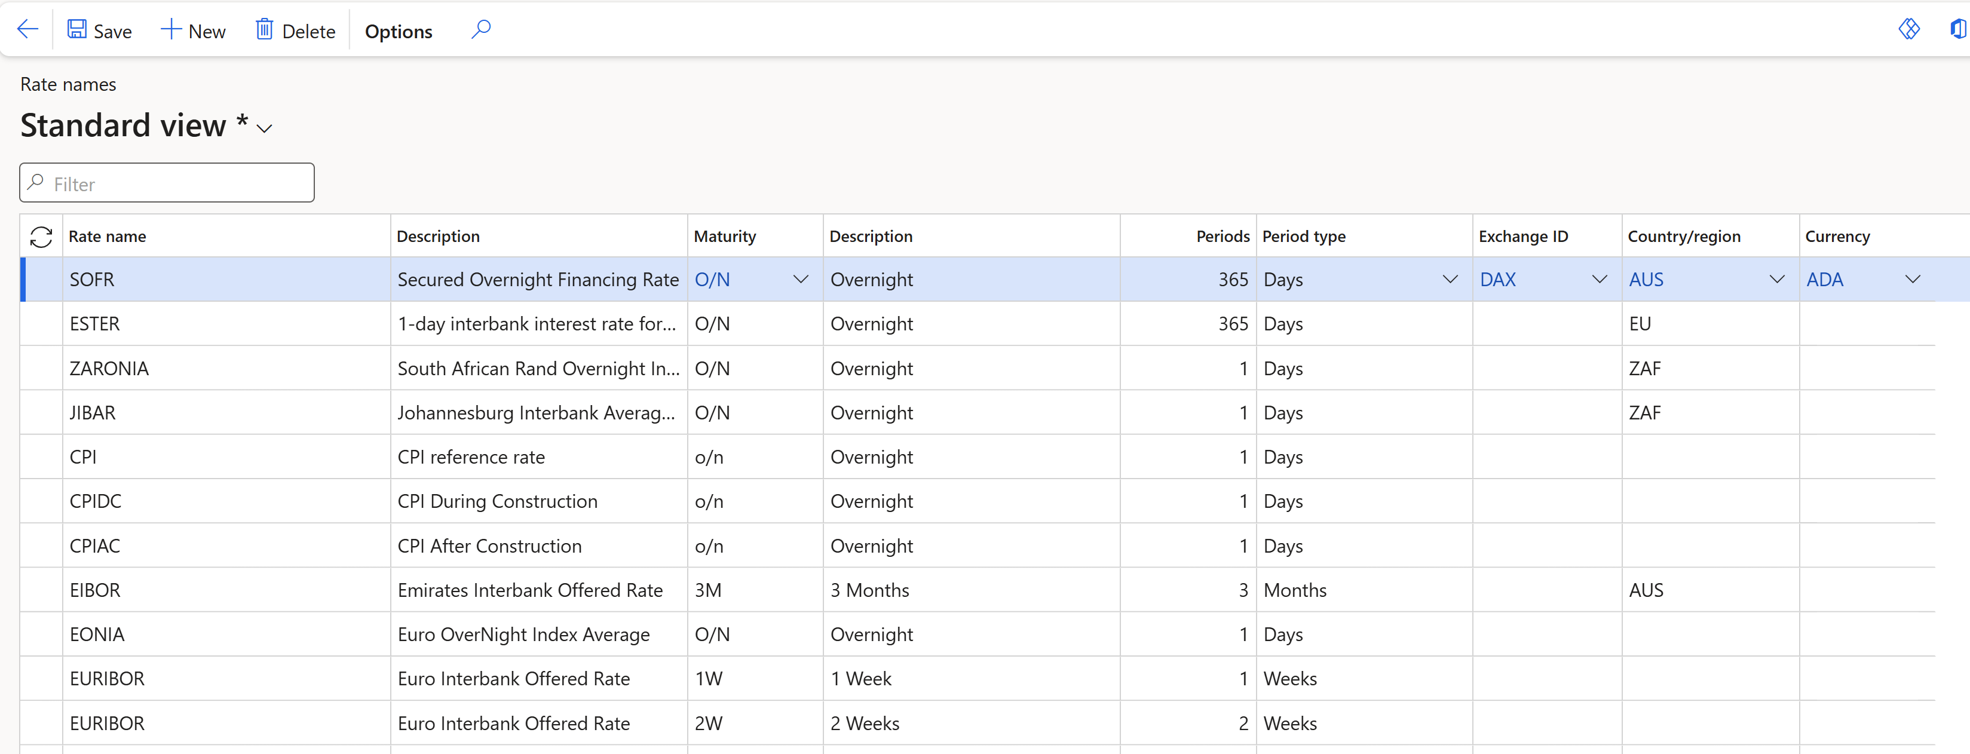Expand the Standard view dropdown
The image size is (1970, 754).
click(265, 128)
